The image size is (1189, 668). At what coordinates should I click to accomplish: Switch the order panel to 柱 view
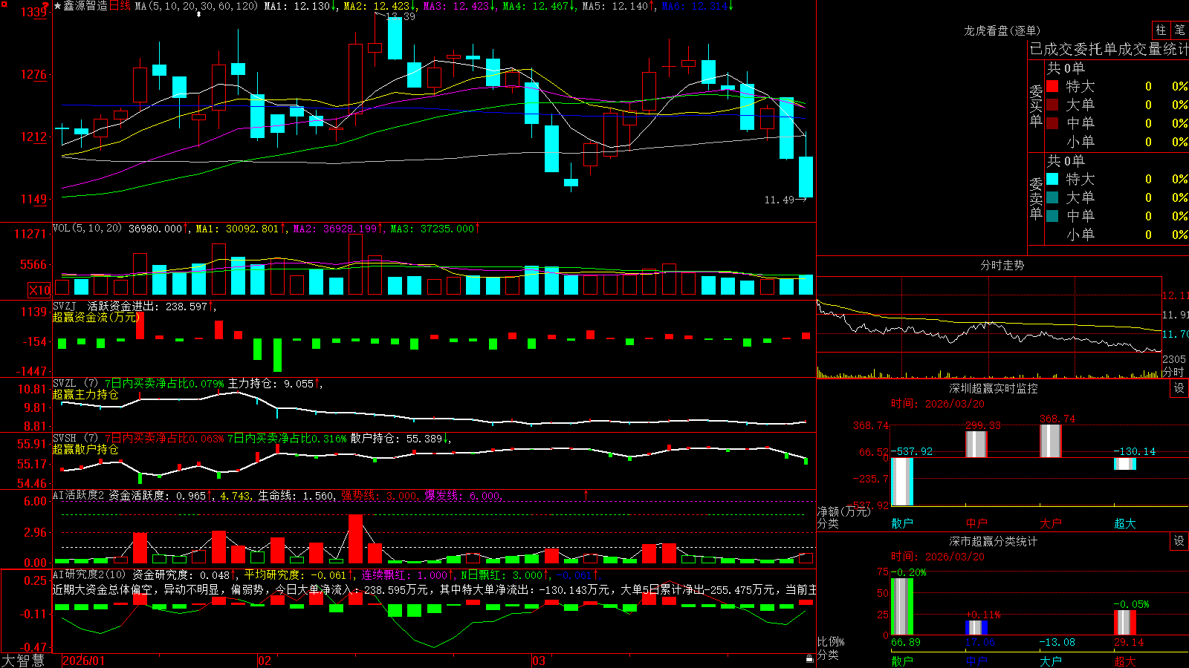[1161, 30]
